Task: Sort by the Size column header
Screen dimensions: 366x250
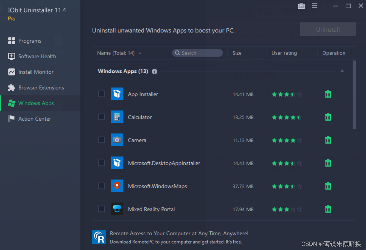Action: coord(237,53)
